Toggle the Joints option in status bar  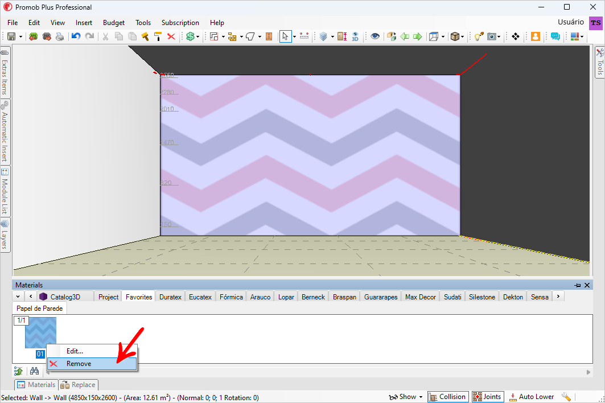tap(487, 397)
